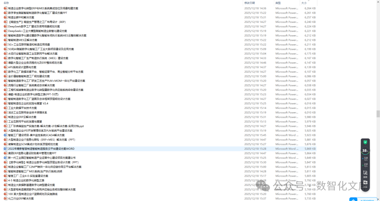Image resolution: width=380 pixels, height=201 pixels.
Task: Select file 制造企业数字化转型ERP与MES系统集成定位及场景构建方案
Action: tap(43, 8)
